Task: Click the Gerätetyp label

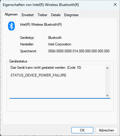Action: point(27,38)
